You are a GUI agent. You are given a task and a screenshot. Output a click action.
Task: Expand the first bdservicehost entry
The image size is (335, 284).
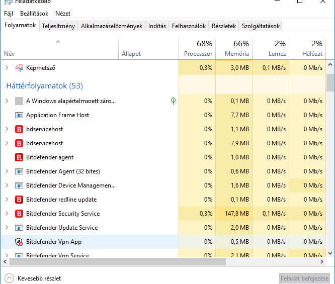click(7, 129)
